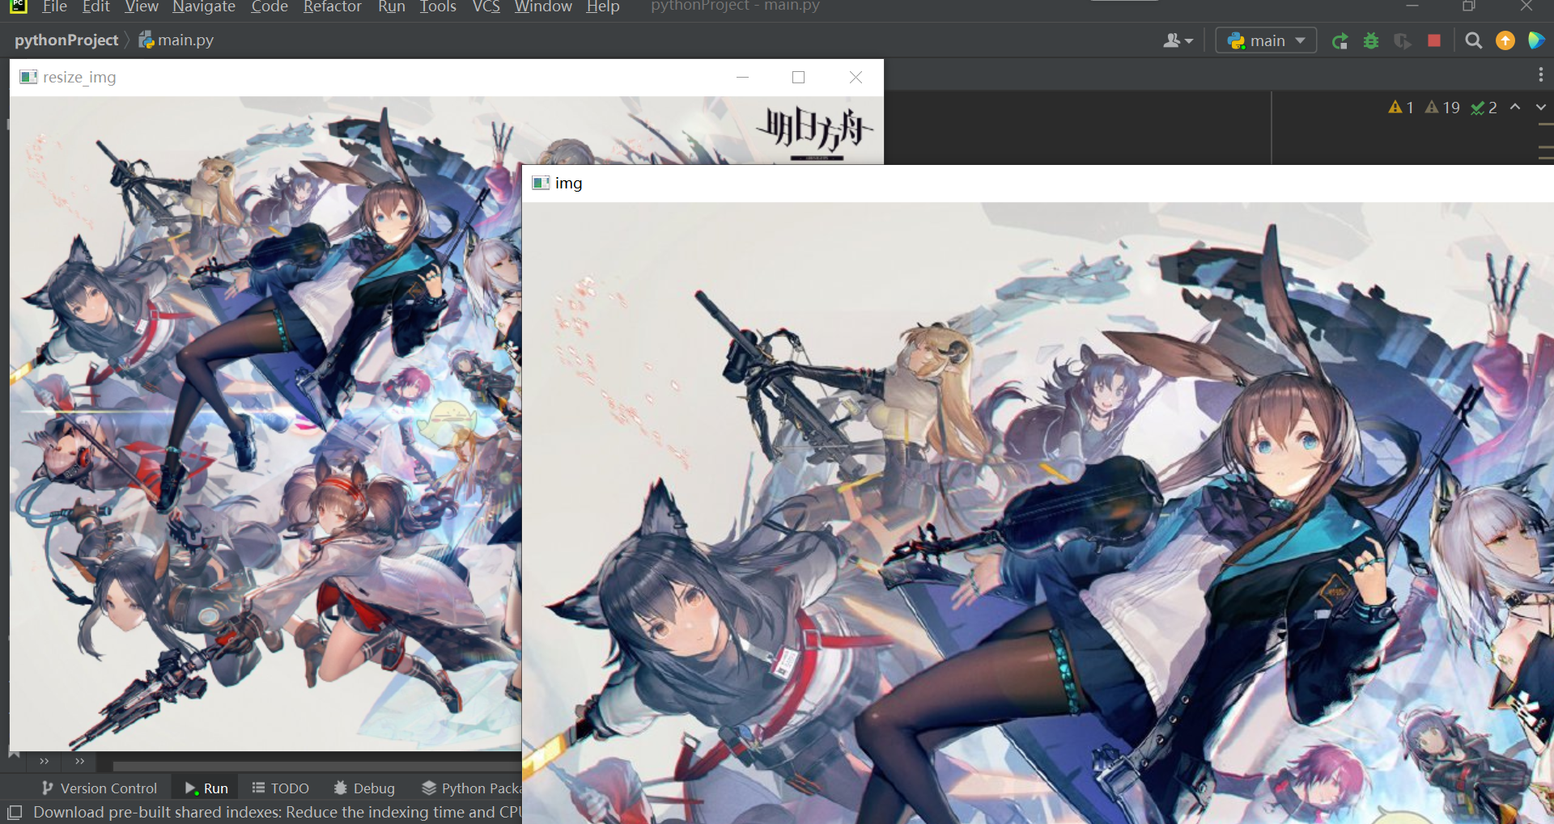1554x824 pixels.
Task: Open the Help menu
Action: point(603,6)
